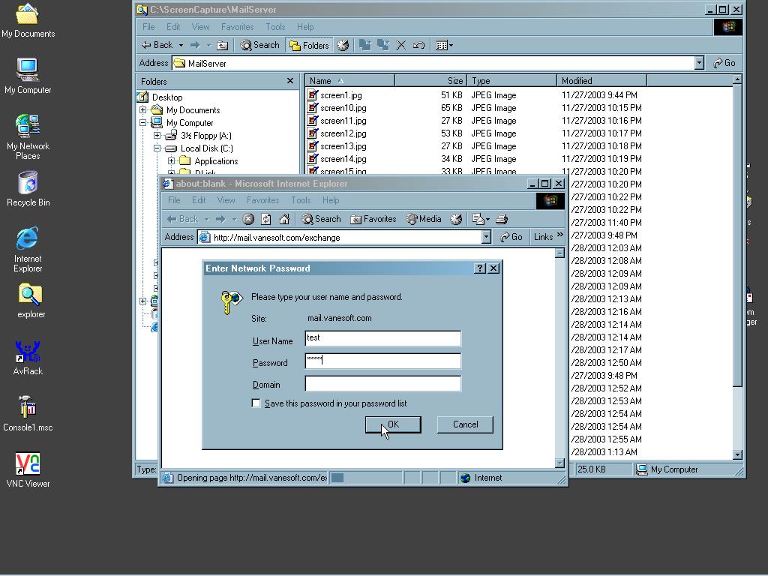Select the Recycle Bin desktop icon
768x576 pixels.
(28, 189)
